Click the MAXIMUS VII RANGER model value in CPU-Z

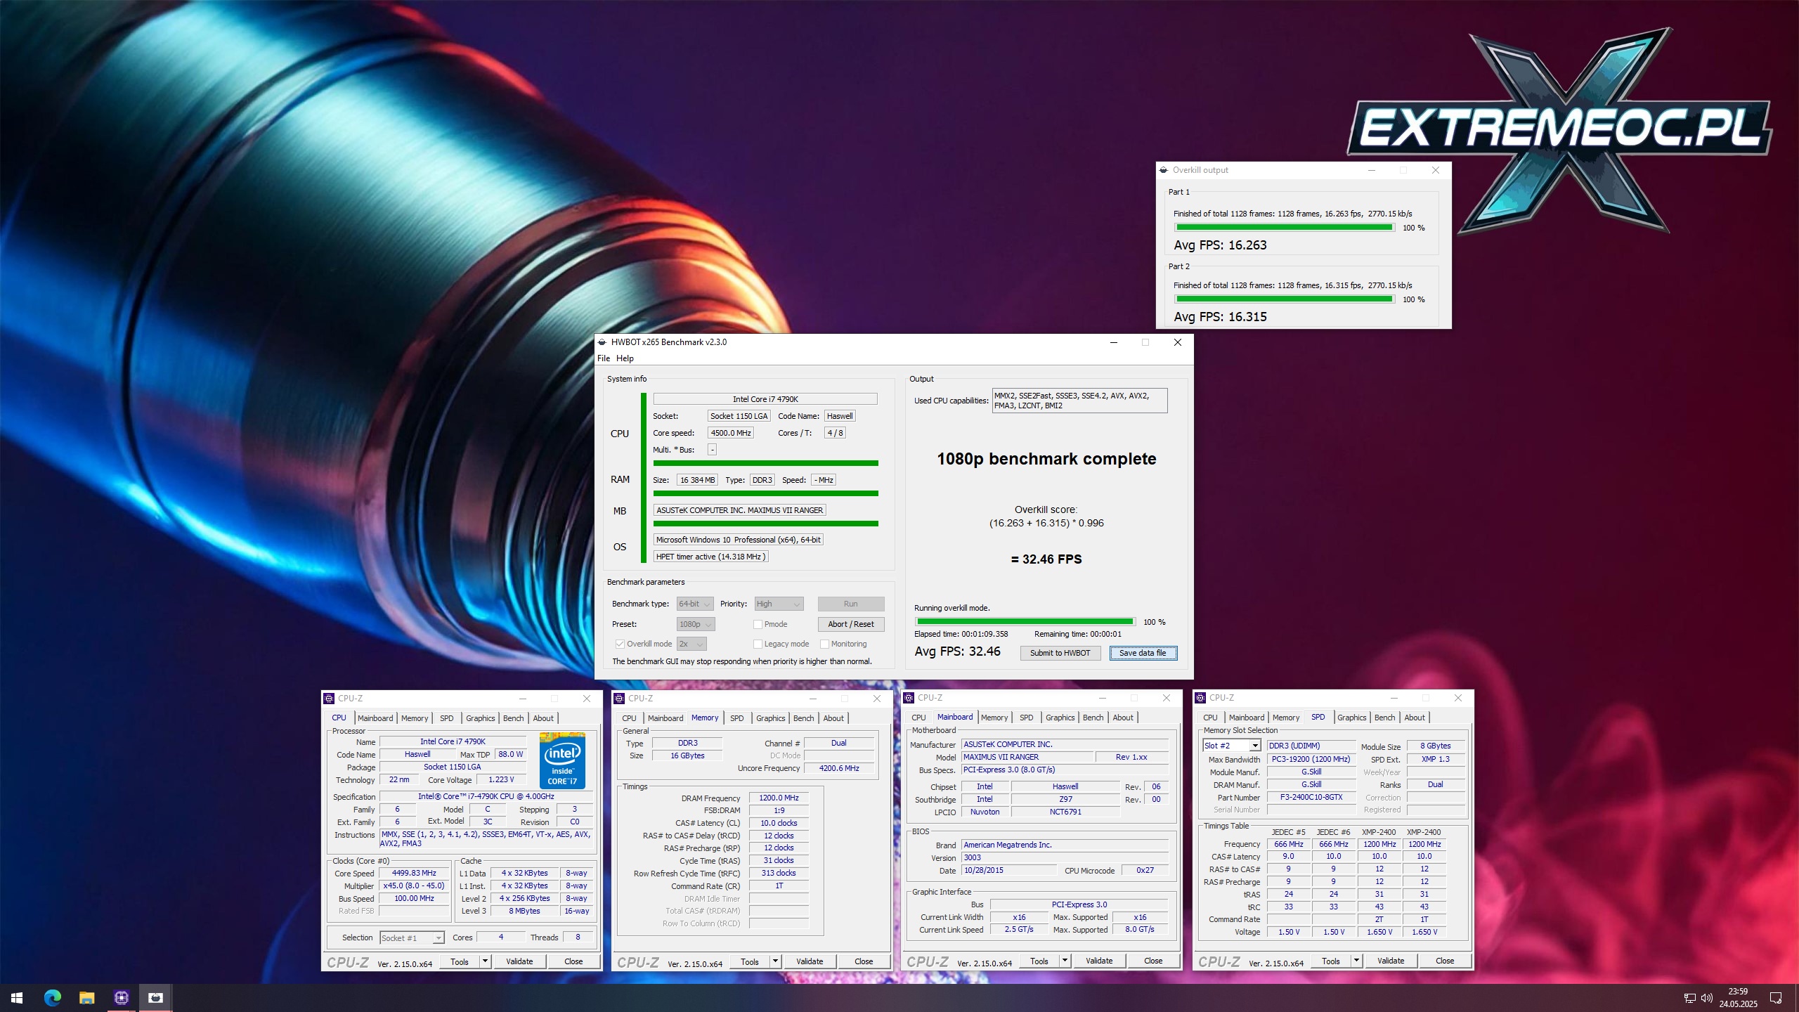[x=1027, y=757]
